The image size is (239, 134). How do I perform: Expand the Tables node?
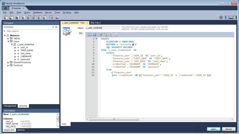(8, 39)
